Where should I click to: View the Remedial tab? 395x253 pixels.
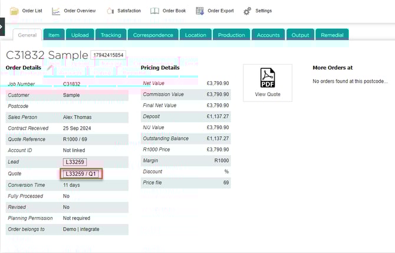click(332, 35)
